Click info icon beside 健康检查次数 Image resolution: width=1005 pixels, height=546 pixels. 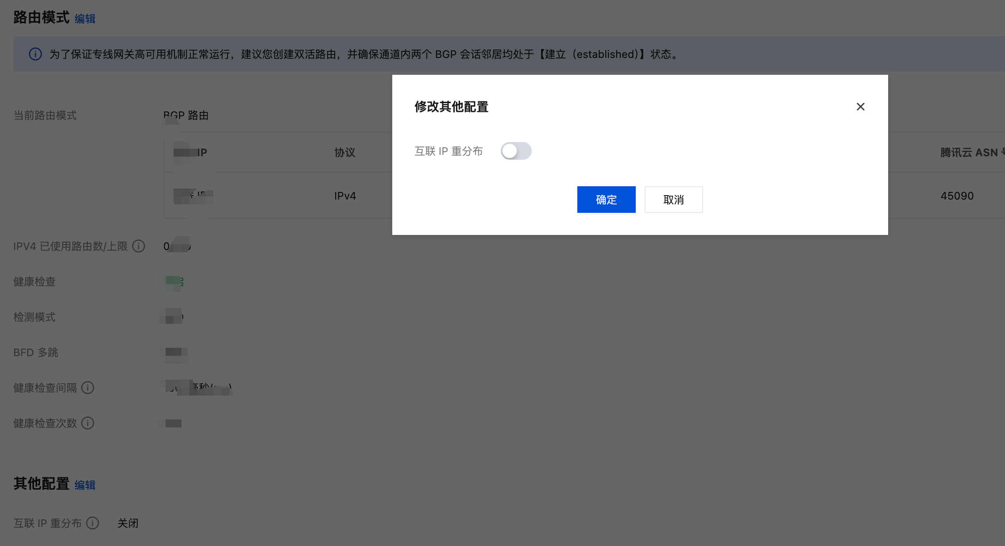[x=88, y=423]
